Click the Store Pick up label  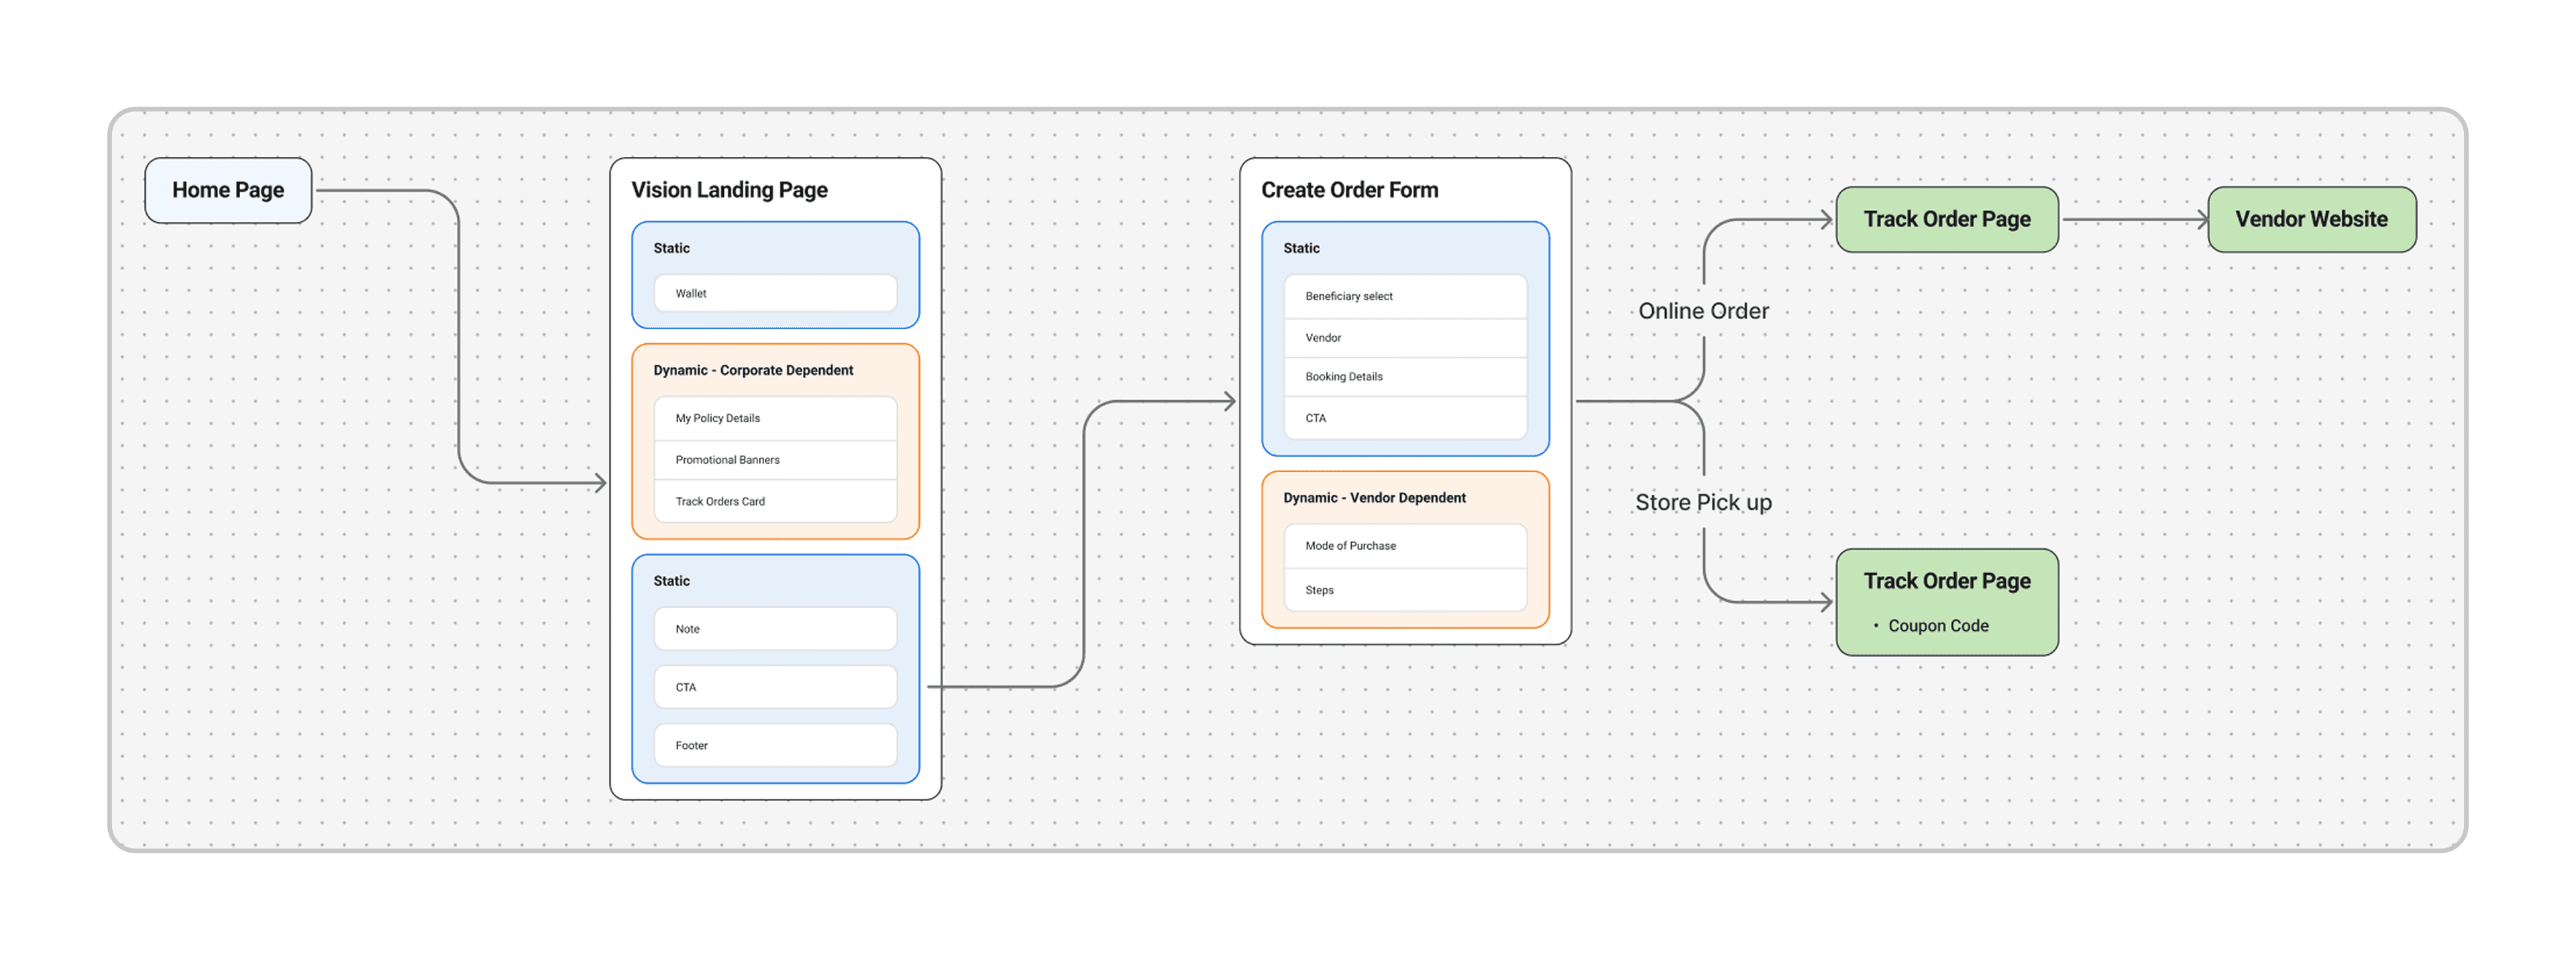click(x=1703, y=503)
